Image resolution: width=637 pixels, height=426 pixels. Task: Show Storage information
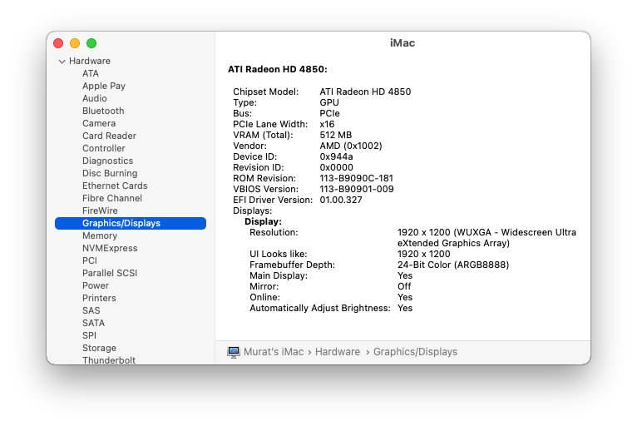coord(99,349)
